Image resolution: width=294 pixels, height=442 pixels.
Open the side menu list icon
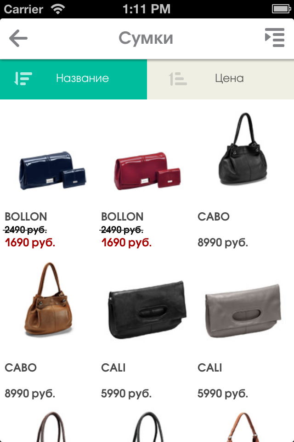tap(275, 37)
